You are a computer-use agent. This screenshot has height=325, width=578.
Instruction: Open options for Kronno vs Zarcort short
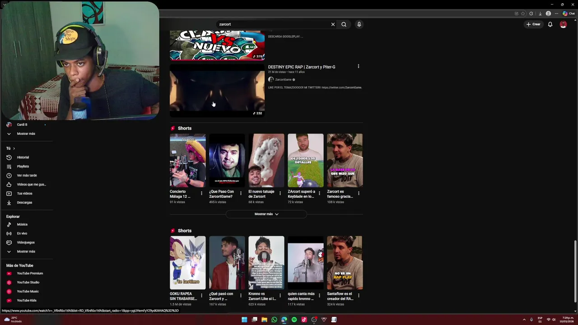tap(280, 296)
